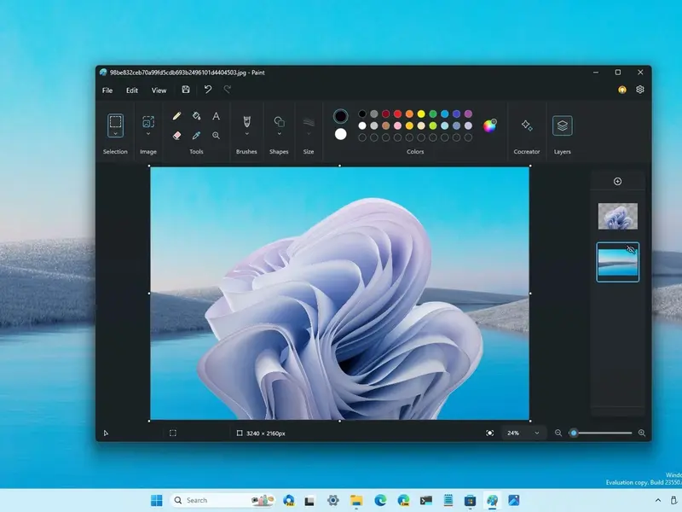
Task: Expand the Brushes dropdown arrow
Action: click(x=246, y=134)
